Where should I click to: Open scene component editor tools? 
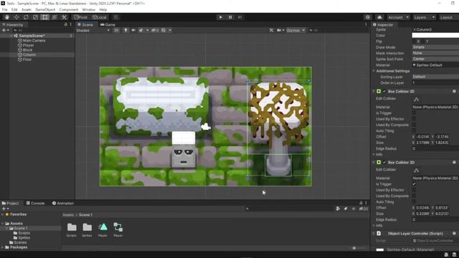tap(271, 30)
